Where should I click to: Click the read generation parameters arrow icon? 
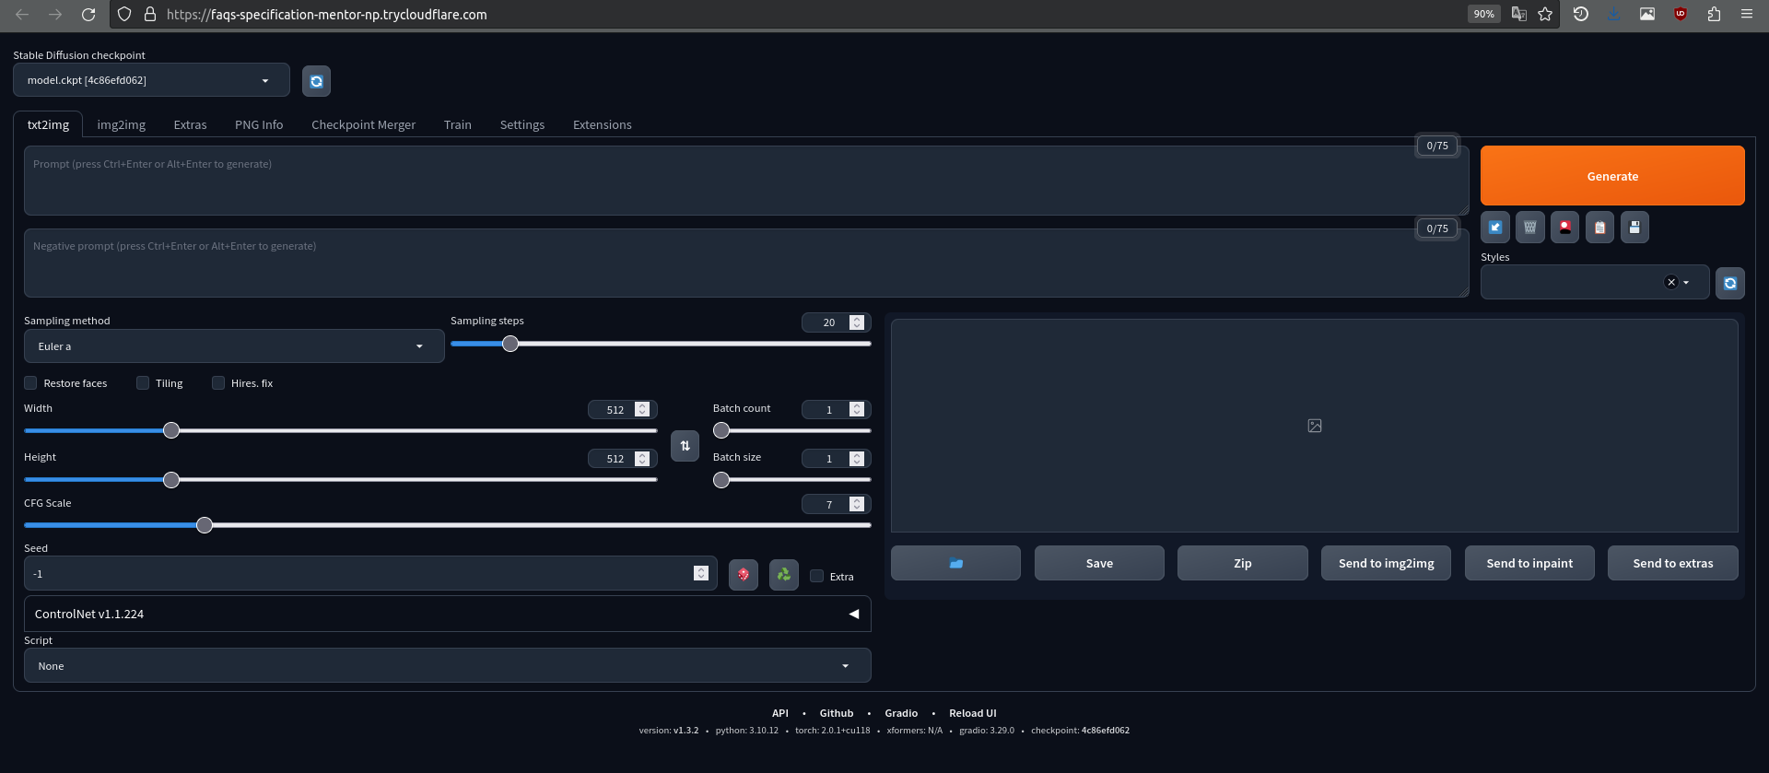click(x=1494, y=228)
